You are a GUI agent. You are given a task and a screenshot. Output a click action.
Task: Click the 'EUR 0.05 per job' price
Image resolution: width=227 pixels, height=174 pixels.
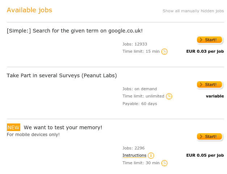205,155
